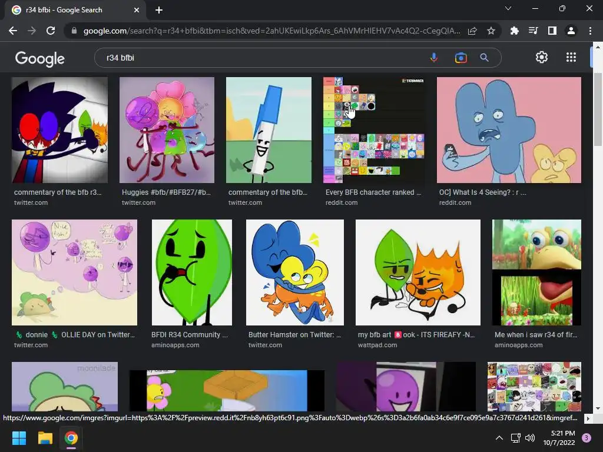Click reddit.com under 'Every BFB character'
Viewport: 603px width, 452px height.
(x=342, y=202)
